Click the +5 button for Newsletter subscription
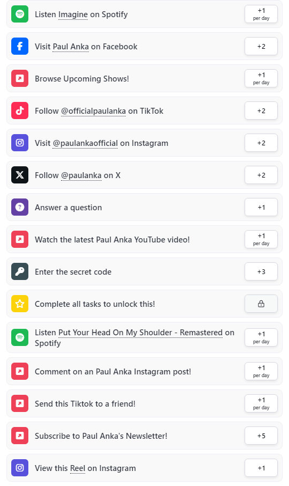Screen dimensions: 289x486 point(261,436)
